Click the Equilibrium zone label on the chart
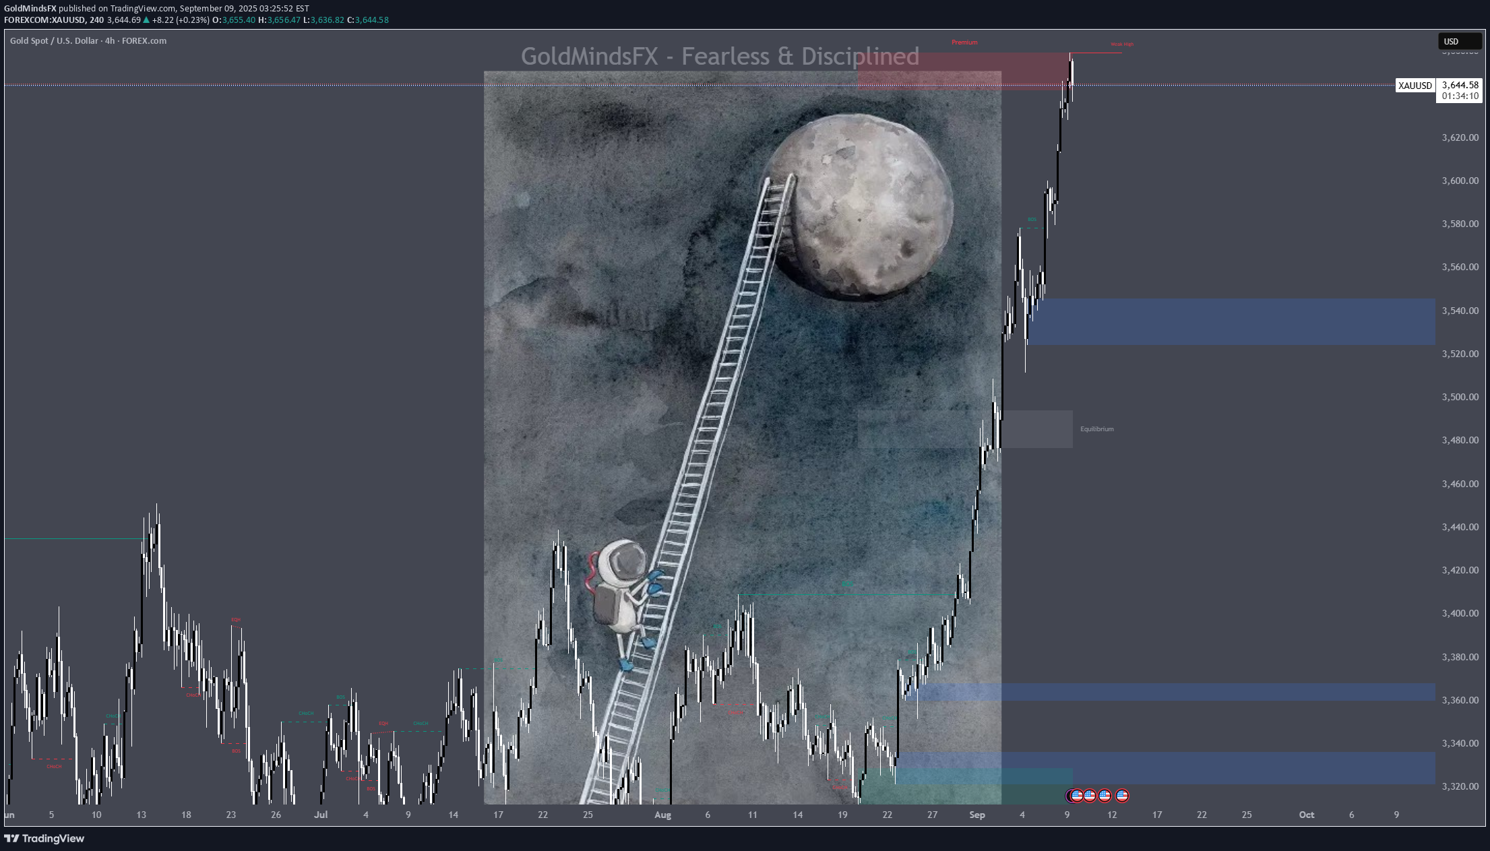Screen dimensions: 1490x851 click(1098, 429)
